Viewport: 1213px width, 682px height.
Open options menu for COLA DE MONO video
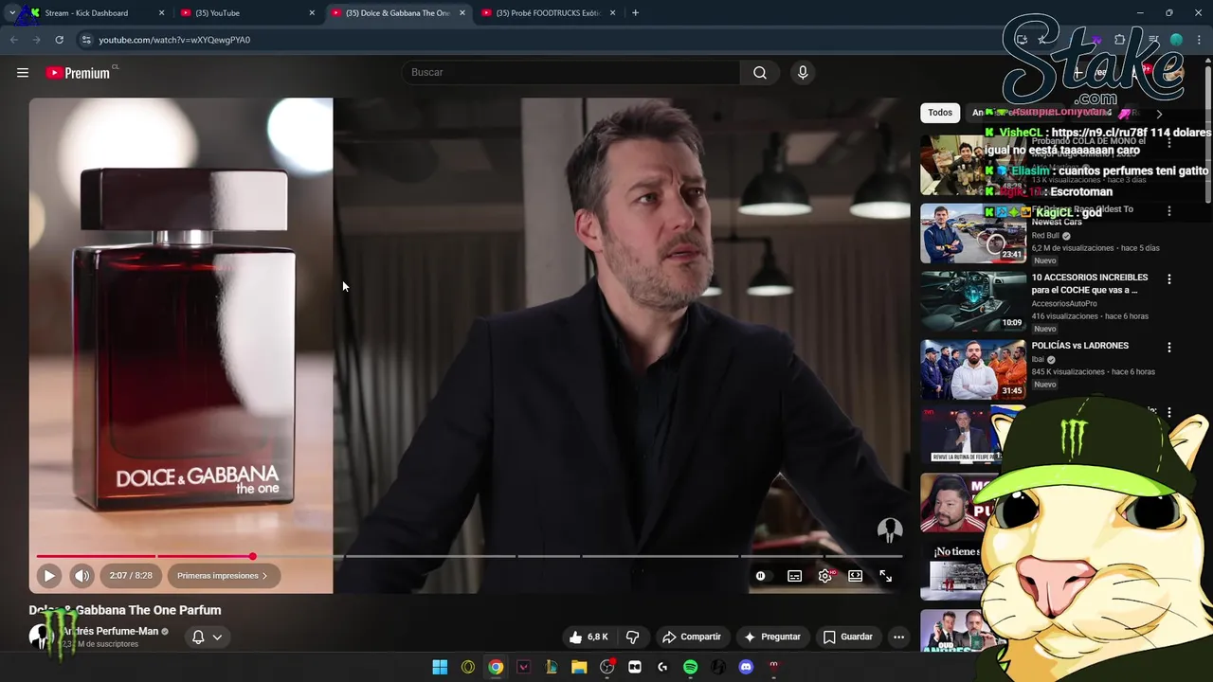1169,143
